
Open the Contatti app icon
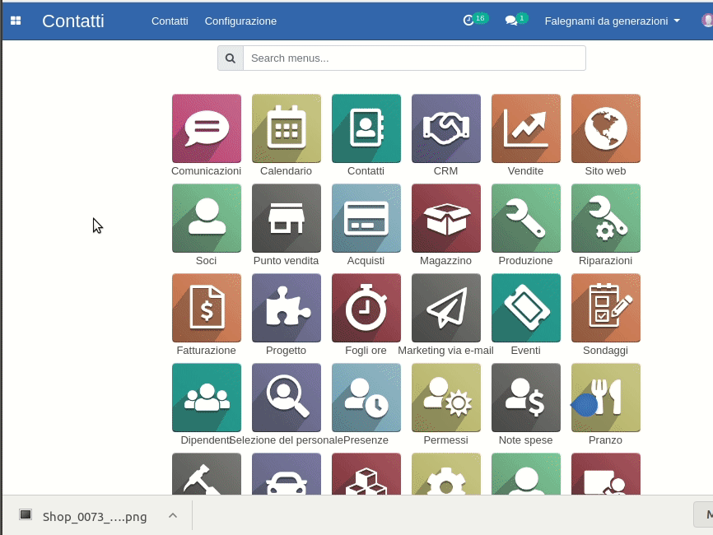click(x=366, y=128)
